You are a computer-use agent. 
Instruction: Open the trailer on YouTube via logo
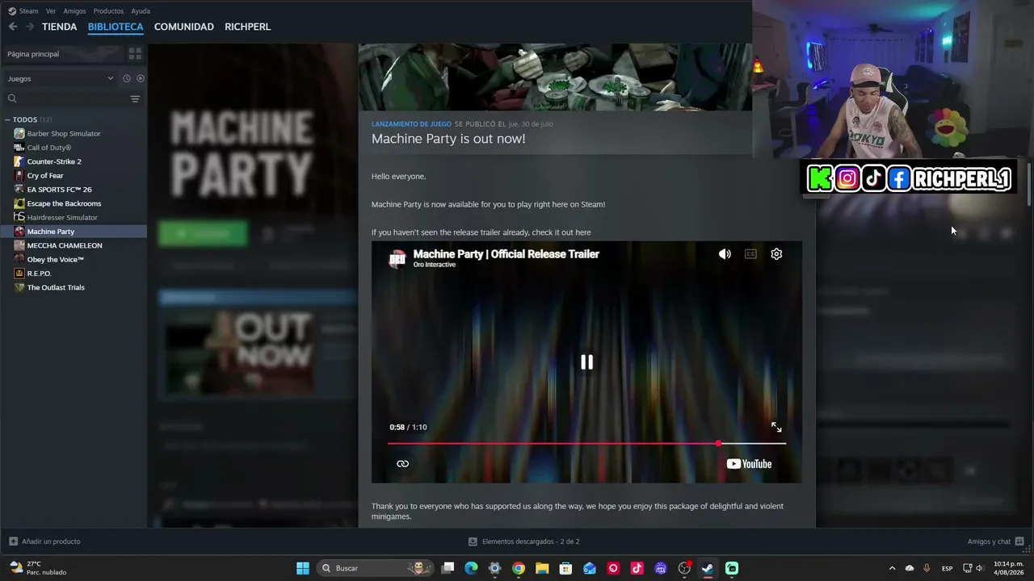point(749,464)
